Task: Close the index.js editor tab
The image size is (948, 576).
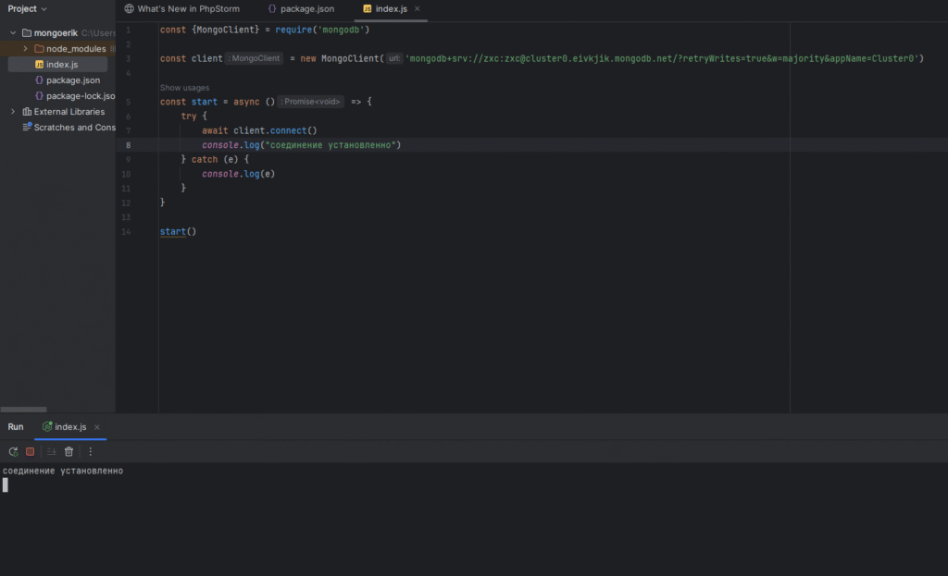Action: [417, 9]
